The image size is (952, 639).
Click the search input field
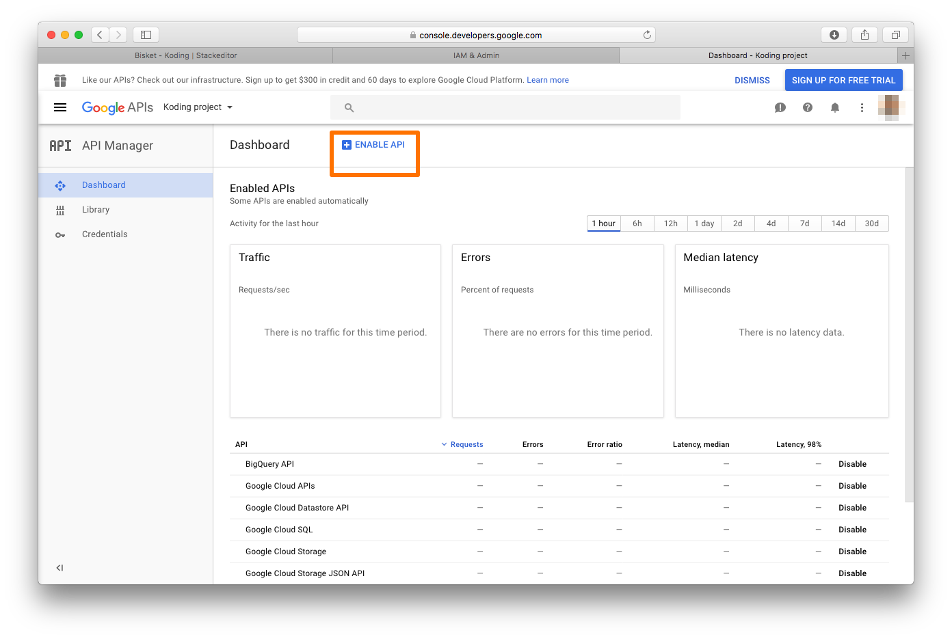[x=505, y=108]
